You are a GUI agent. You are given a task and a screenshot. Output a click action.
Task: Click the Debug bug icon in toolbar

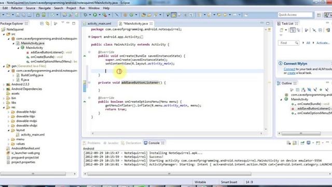(85, 15)
